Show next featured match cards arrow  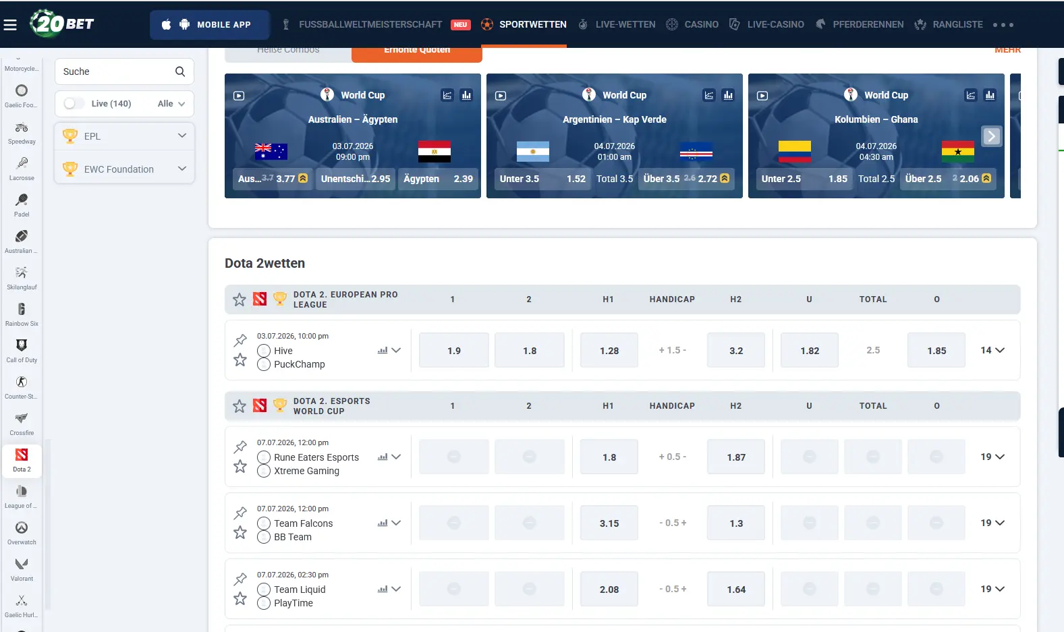coord(991,136)
